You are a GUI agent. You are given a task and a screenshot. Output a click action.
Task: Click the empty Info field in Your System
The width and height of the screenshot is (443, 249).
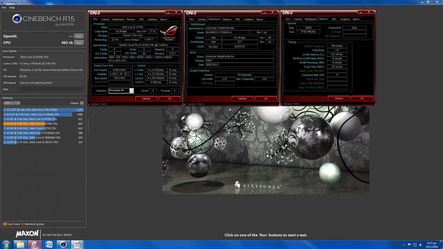pyautogui.click(x=51, y=89)
